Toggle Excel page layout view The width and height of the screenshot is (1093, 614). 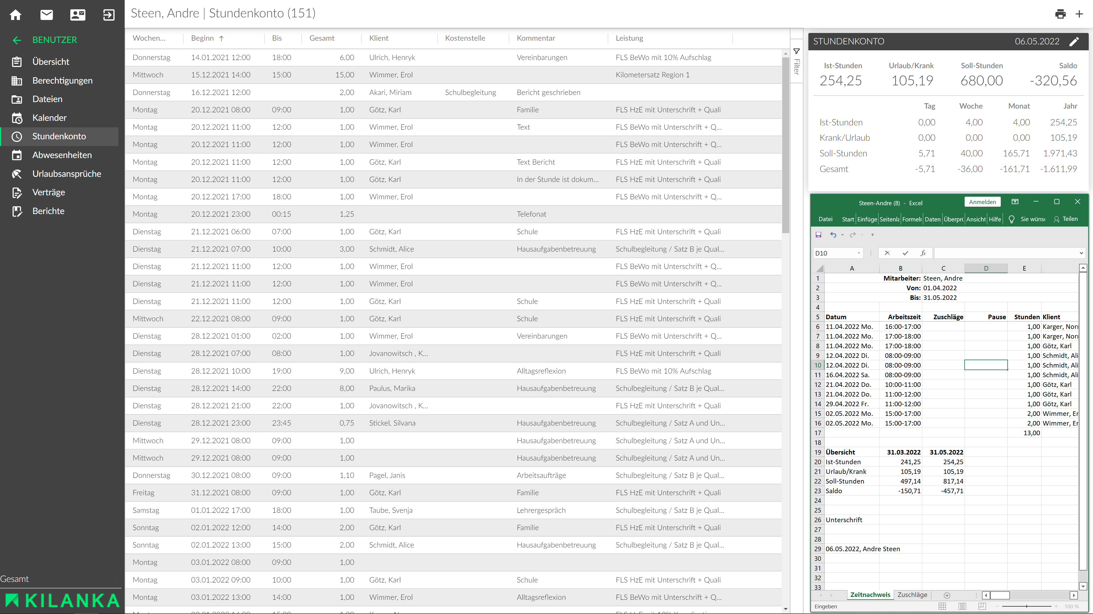[x=962, y=606]
